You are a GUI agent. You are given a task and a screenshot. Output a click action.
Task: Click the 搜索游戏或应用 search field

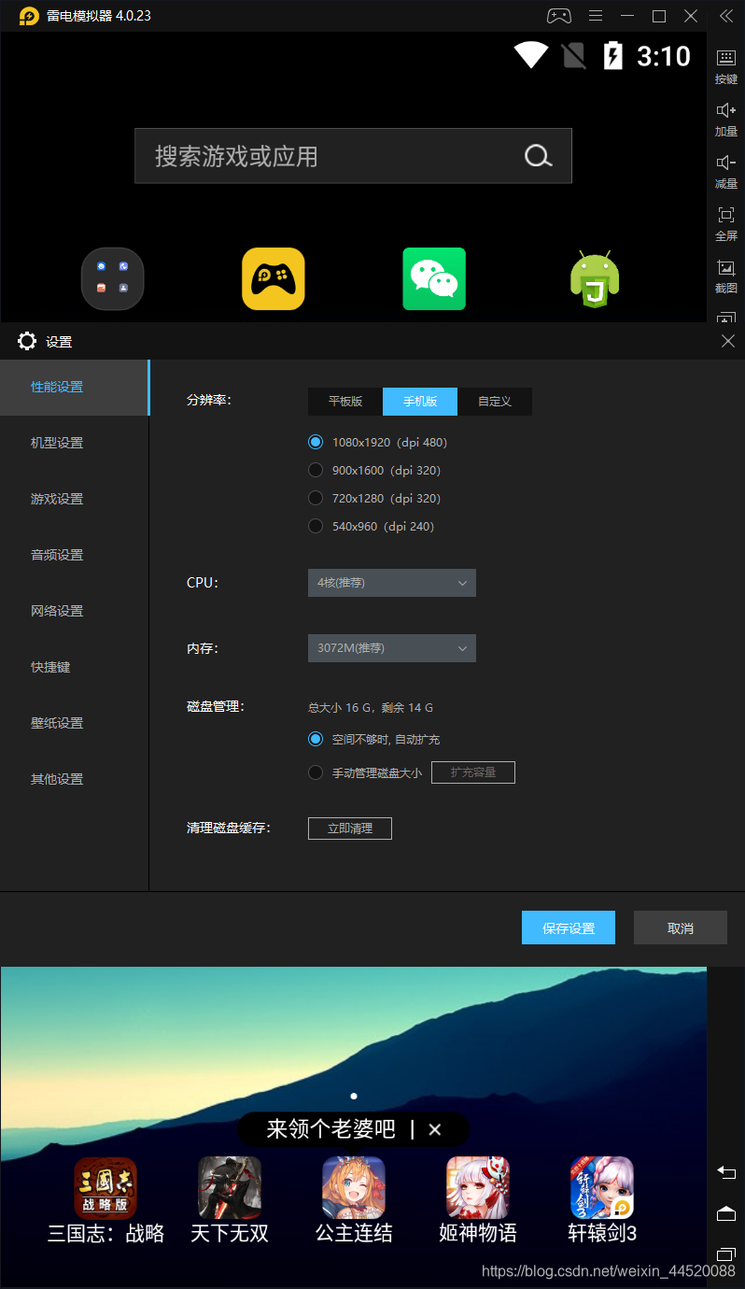pyautogui.click(x=353, y=156)
